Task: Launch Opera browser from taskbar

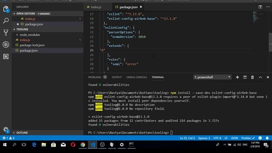Action: pos(73,144)
